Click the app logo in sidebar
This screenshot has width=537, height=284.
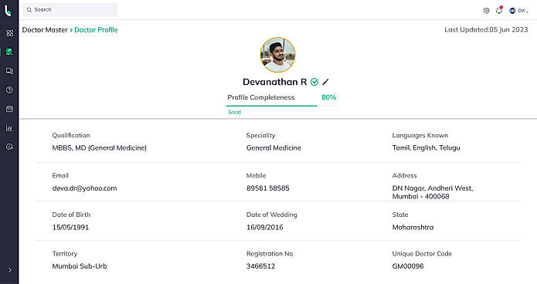click(x=8, y=10)
